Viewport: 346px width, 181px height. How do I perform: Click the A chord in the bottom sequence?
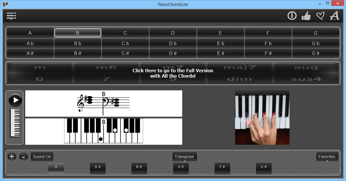pyautogui.click(x=56, y=168)
